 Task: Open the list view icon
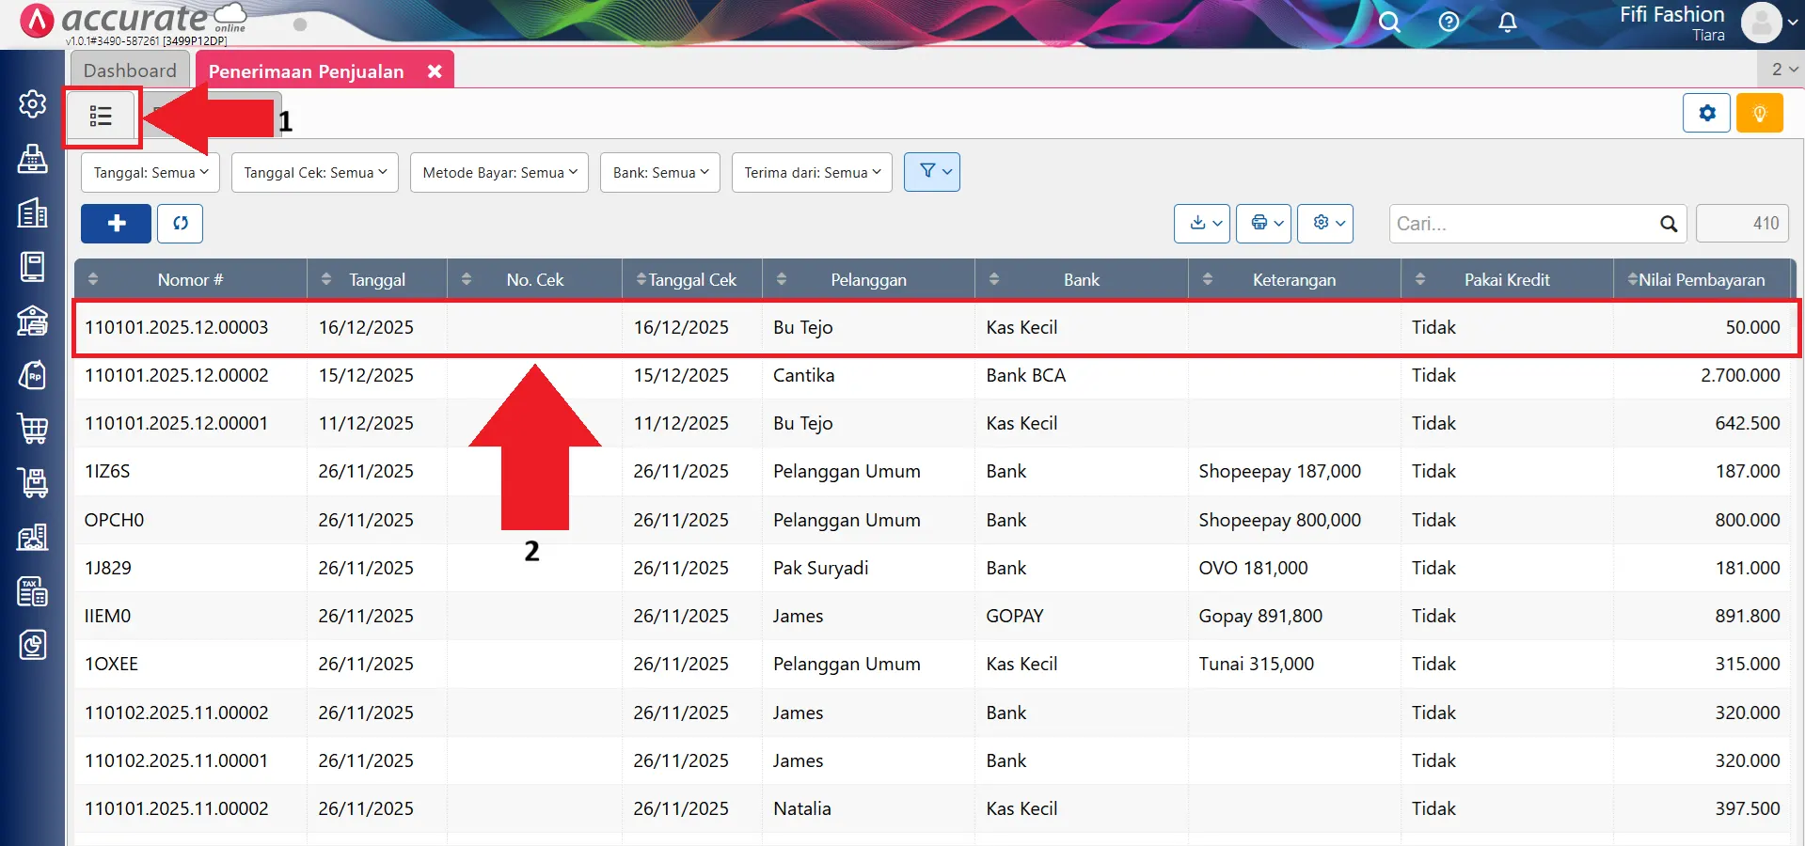[101, 117]
